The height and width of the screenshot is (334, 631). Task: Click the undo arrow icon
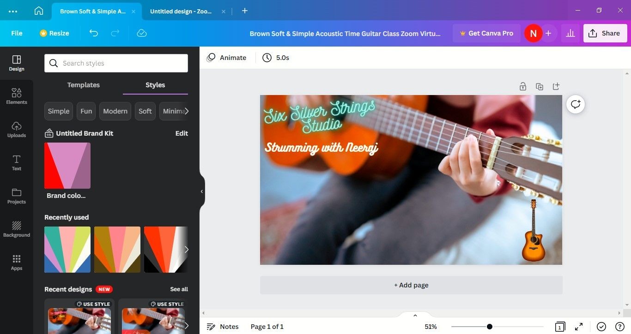(x=94, y=33)
